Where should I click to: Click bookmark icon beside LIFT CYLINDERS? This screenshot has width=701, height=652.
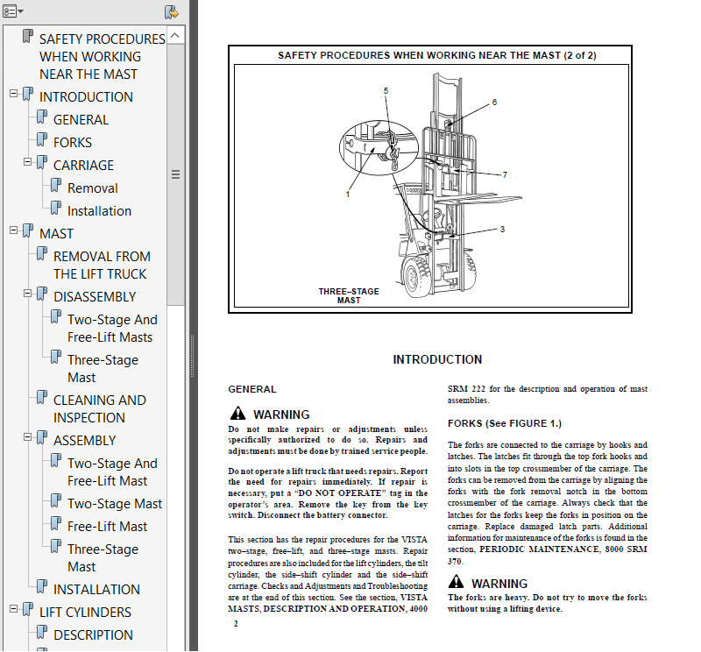(x=28, y=609)
